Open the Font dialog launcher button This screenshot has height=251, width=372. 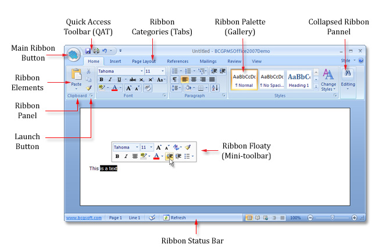pyautogui.click(x=164, y=96)
